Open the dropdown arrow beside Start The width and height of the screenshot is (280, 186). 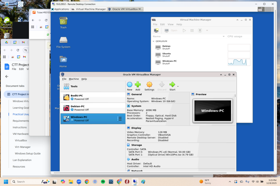(x=178, y=86)
